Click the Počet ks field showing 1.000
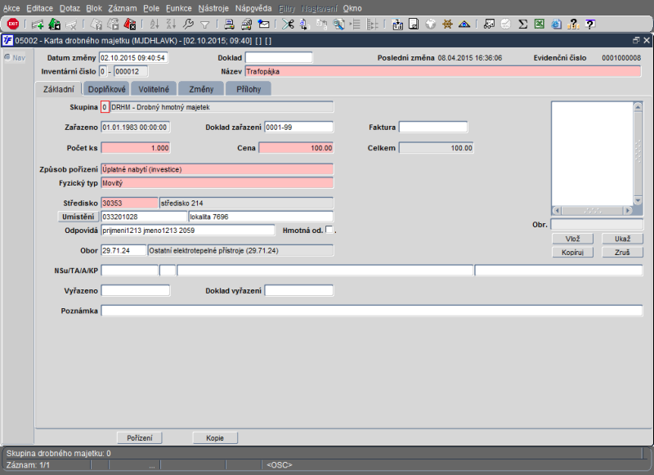The image size is (654, 475). pyautogui.click(x=136, y=148)
